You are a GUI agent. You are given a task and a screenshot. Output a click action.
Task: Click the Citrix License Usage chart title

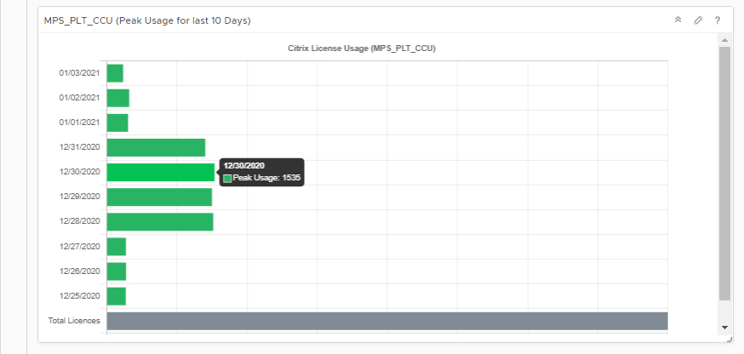coord(362,49)
